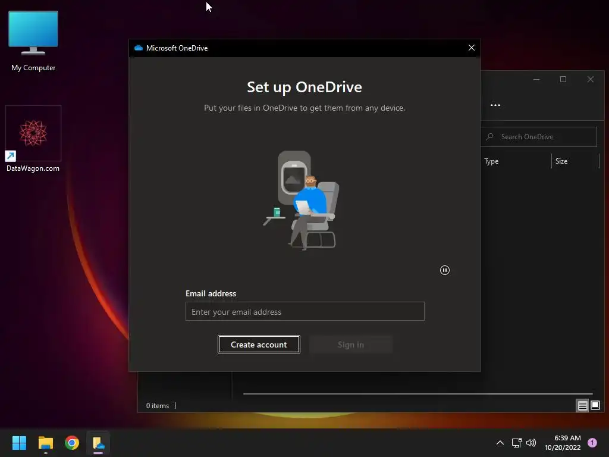Open the My Computer desktop icon

click(x=33, y=41)
